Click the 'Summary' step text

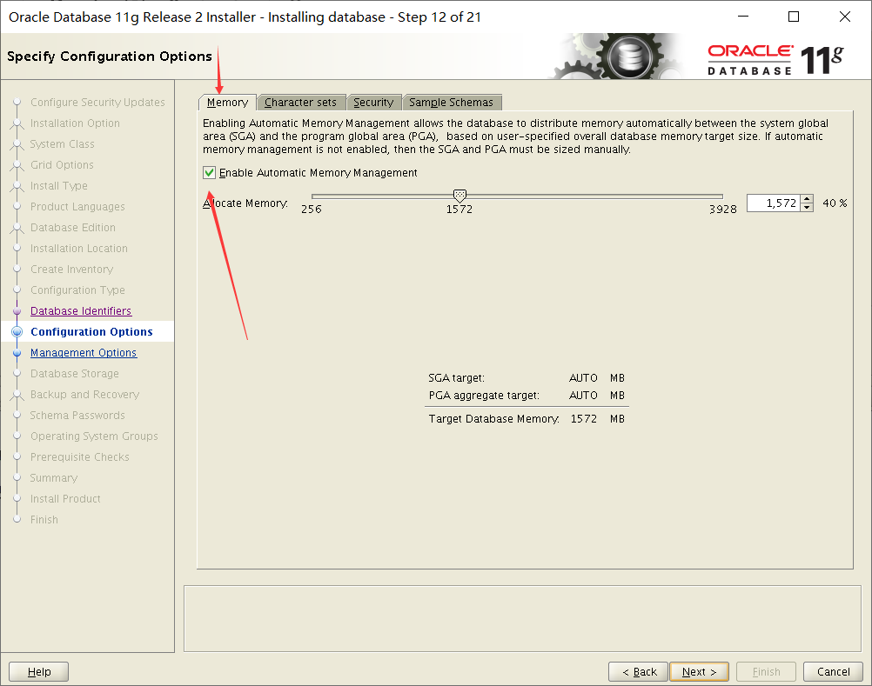53,478
